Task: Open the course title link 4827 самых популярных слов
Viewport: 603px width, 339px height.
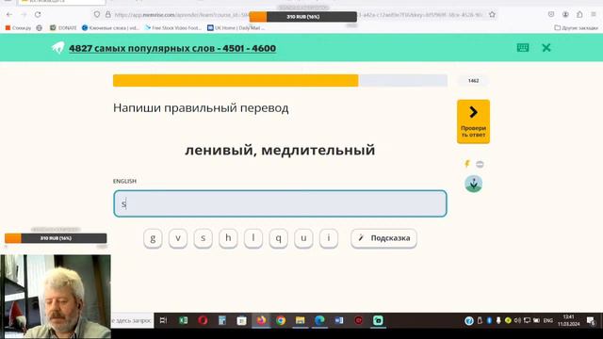Action: 172,48
